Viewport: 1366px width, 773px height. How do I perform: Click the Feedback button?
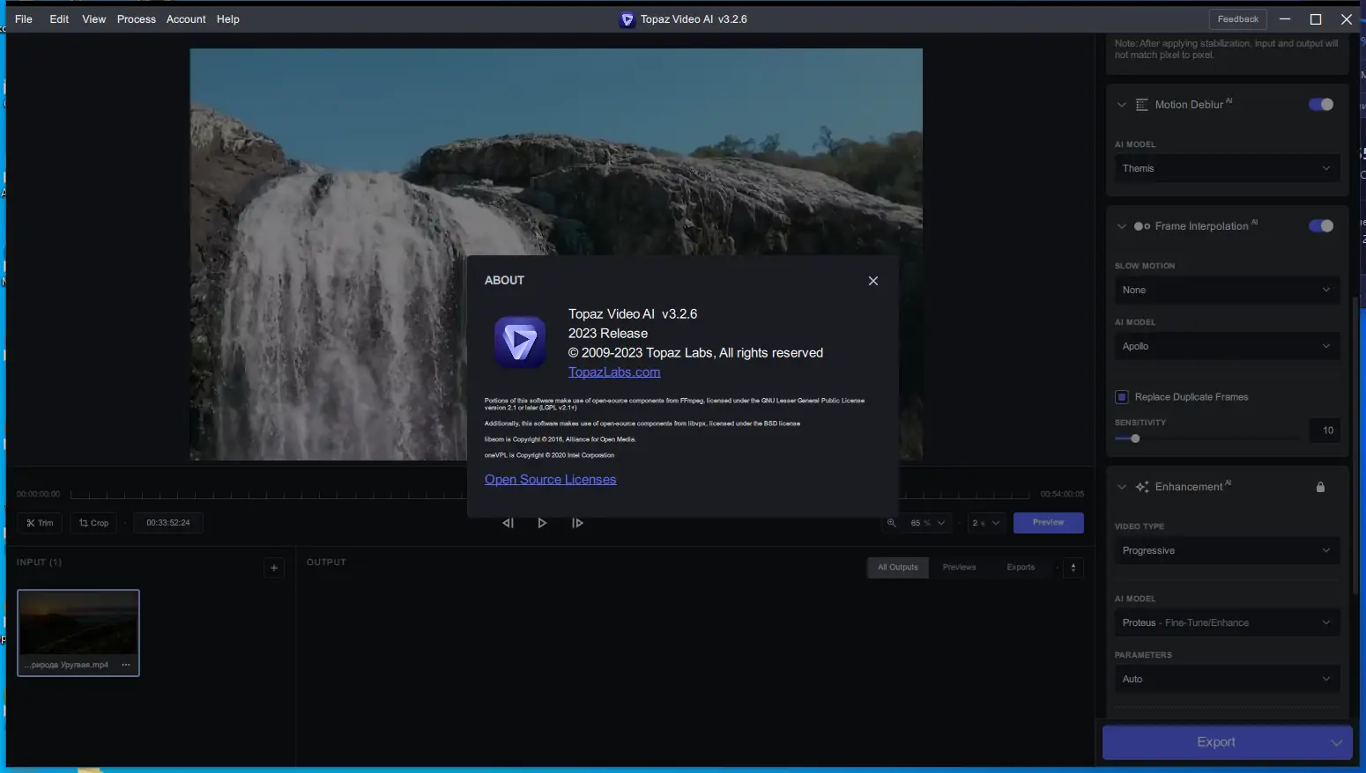pos(1237,19)
